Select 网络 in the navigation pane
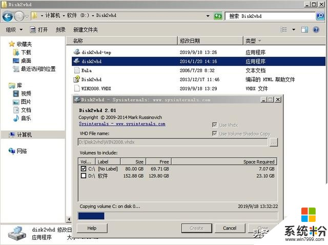The height and width of the screenshot is (245, 328). 22,151
